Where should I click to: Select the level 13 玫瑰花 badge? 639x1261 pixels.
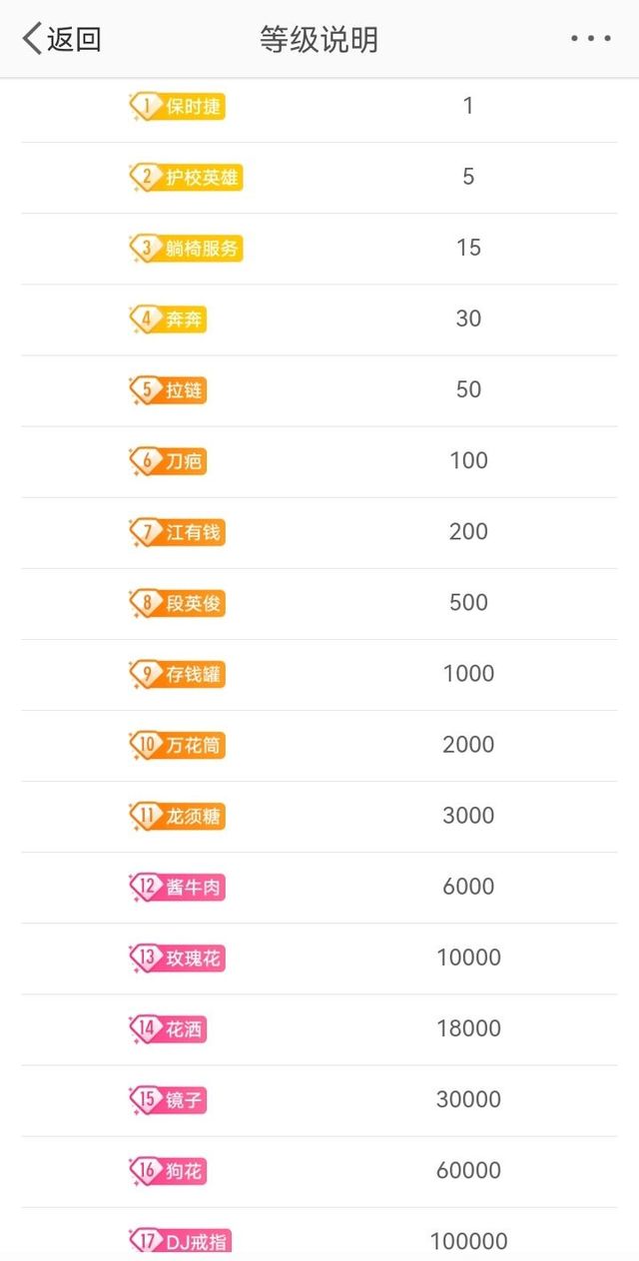pyautogui.click(x=178, y=957)
